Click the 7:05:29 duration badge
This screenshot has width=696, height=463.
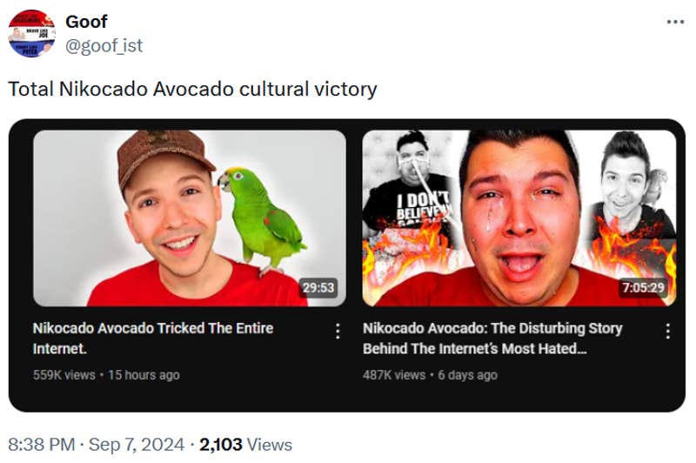click(x=643, y=287)
